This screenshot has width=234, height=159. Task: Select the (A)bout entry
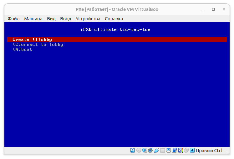(x=23, y=49)
